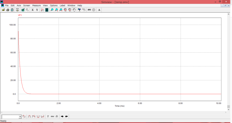The width and height of the screenshot is (232, 123).
Task: Click the binoculars find icon
Action: [x=79, y=10]
